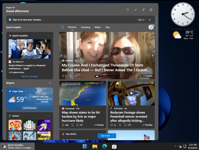The width and height of the screenshot is (199, 150).
Task: Switch to the Play tab
Action: [x=107, y=27]
